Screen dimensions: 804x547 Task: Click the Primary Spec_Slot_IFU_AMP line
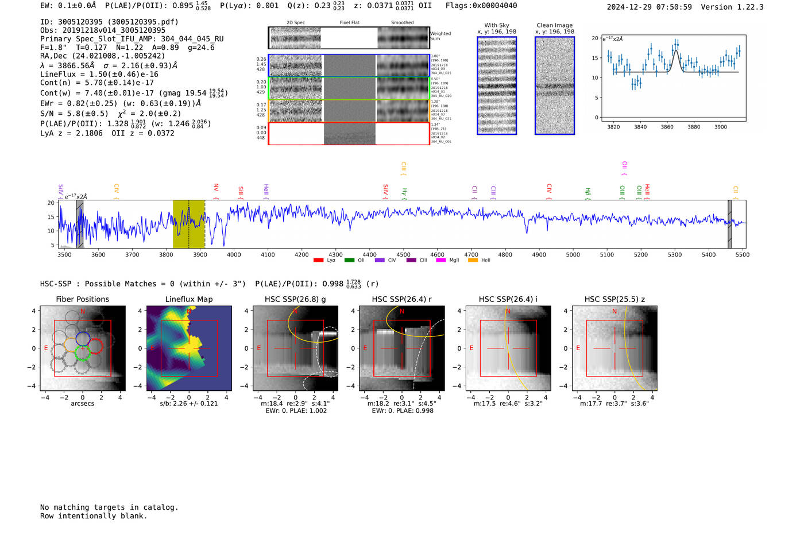point(132,39)
